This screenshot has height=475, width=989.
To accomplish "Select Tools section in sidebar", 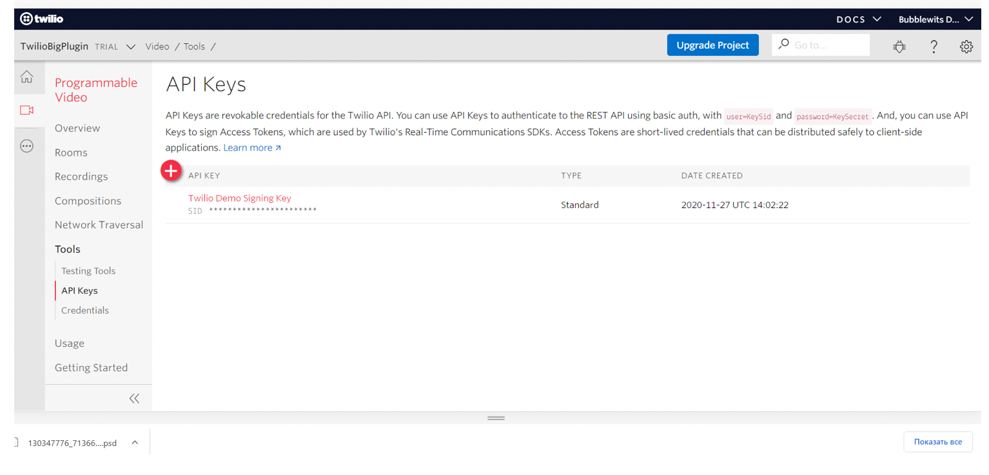I will pos(68,249).
